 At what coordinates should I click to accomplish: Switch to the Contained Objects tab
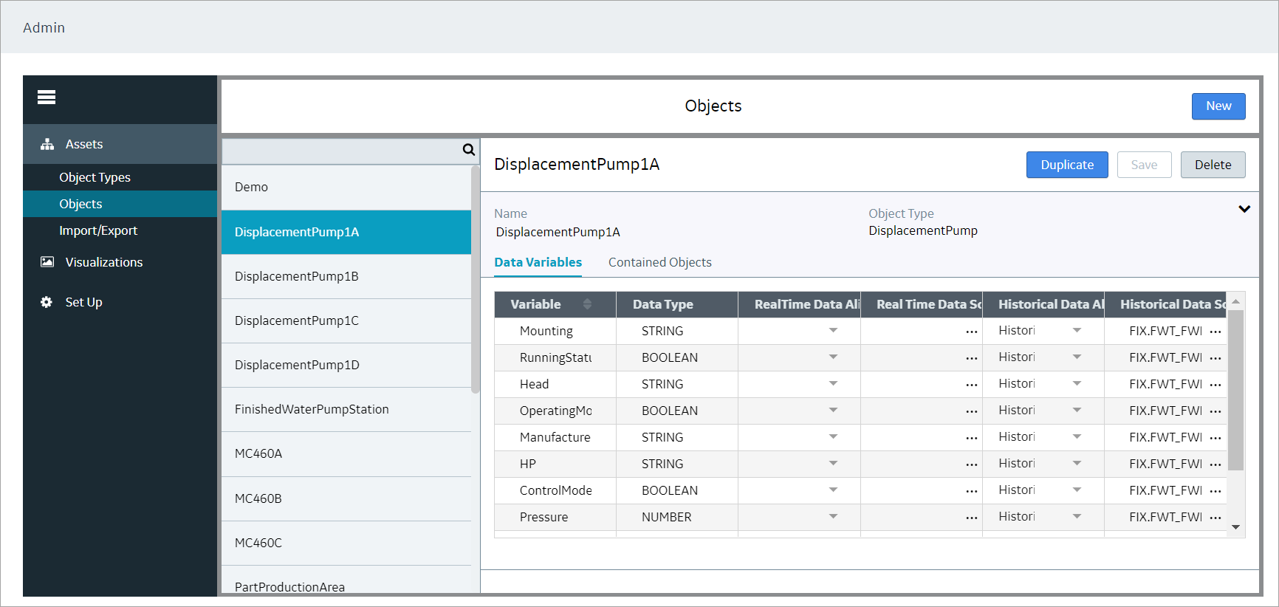[x=660, y=262]
